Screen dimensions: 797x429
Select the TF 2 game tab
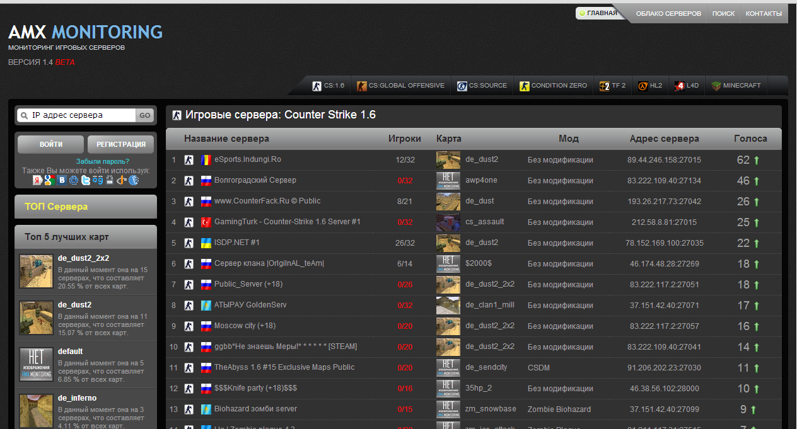tap(612, 86)
